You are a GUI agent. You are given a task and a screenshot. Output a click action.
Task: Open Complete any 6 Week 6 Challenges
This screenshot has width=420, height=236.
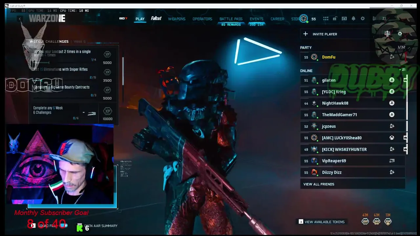74,113
